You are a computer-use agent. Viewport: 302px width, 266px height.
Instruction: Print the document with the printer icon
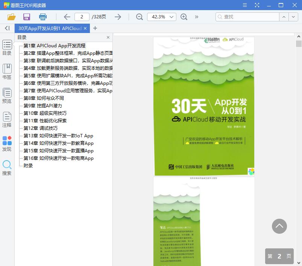click(x=43, y=17)
